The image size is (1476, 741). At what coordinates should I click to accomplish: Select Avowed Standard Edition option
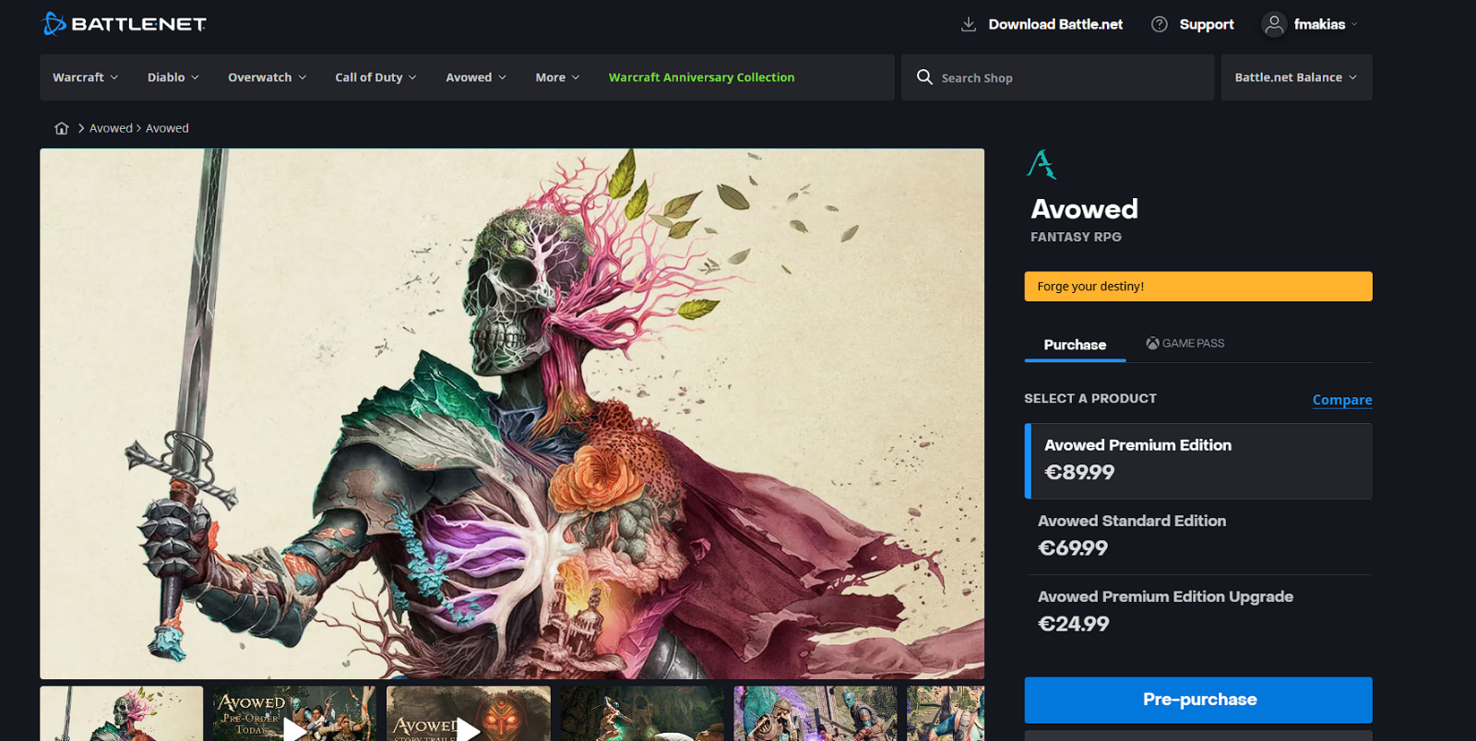point(1198,536)
